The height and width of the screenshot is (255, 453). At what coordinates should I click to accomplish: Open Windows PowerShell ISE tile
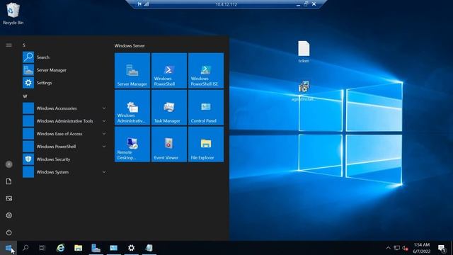click(206, 71)
